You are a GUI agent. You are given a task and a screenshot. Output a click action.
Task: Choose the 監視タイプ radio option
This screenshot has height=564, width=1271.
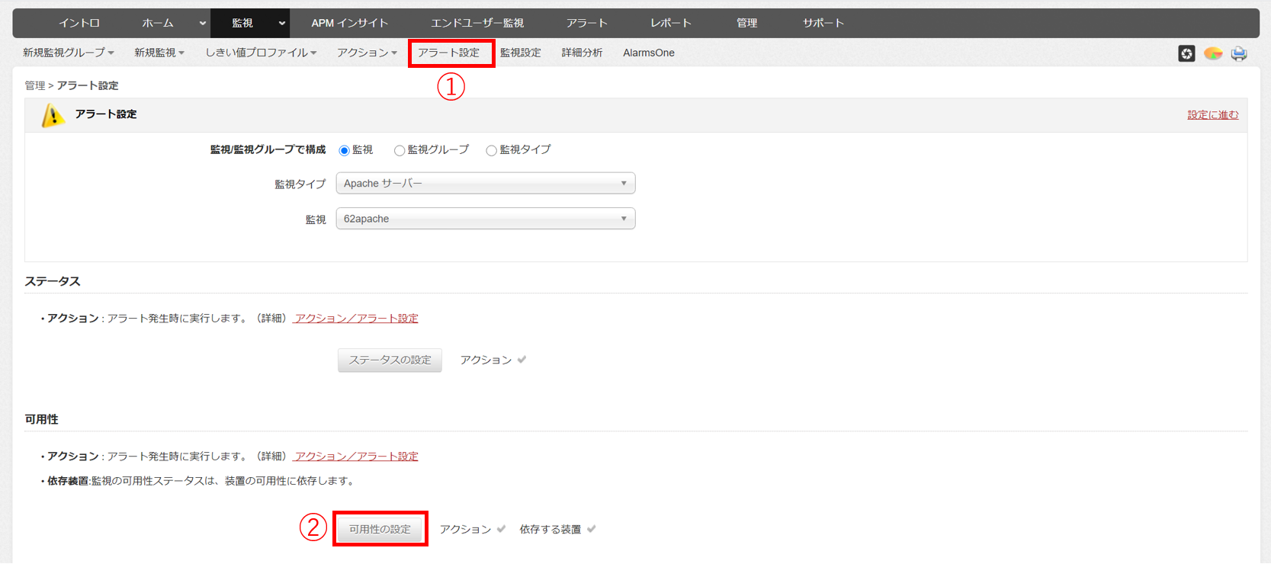click(491, 151)
